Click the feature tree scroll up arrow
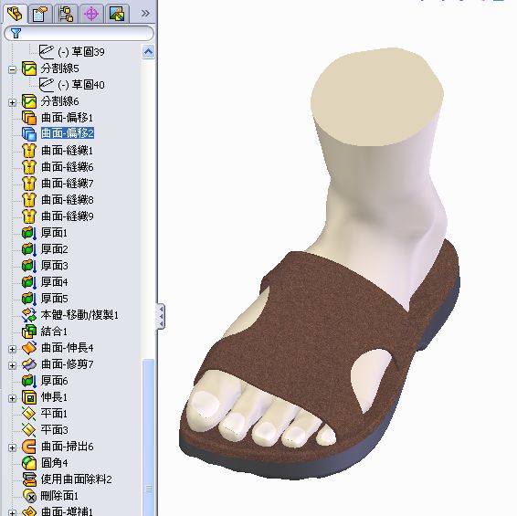This screenshot has width=517, height=516. click(148, 52)
